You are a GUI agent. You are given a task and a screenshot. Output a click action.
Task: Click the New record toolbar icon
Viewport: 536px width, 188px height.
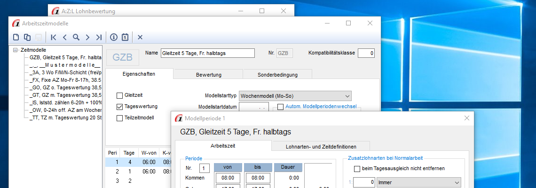[x=16, y=37]
